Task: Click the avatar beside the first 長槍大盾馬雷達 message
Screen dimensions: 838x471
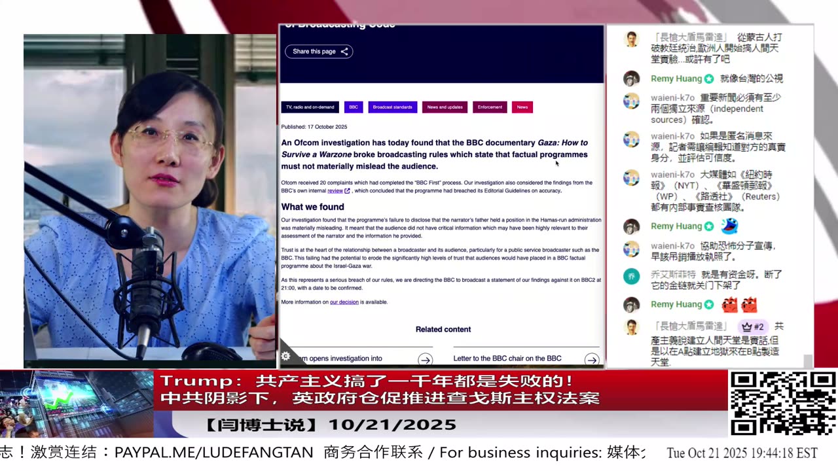Action: coord(632,39)
